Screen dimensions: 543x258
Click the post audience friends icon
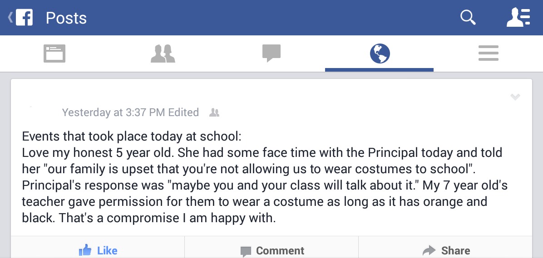[x=214, y=112]
